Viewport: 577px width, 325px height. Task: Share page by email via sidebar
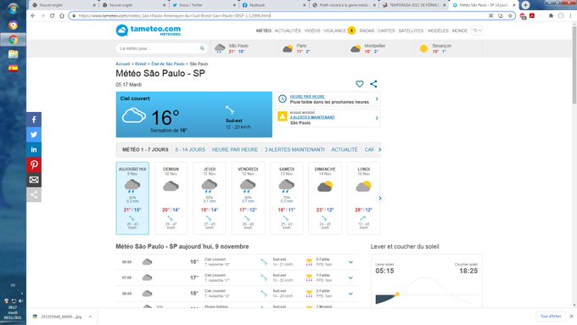tap(34, 180)
